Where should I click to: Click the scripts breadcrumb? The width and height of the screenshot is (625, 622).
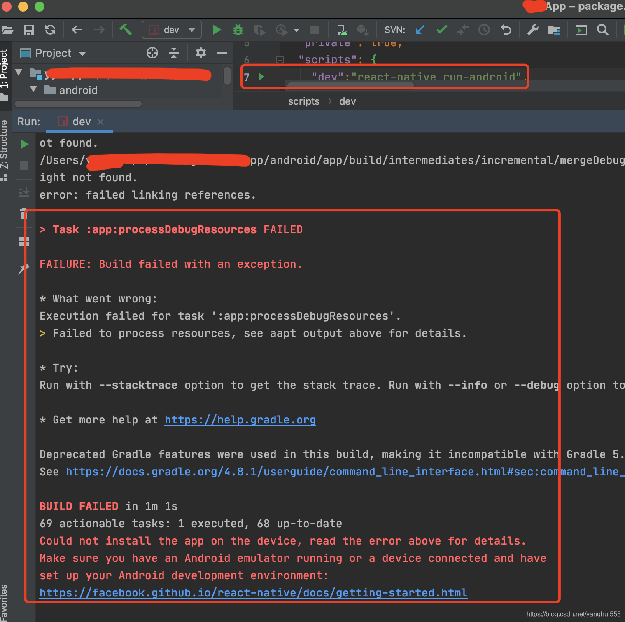pos(304,101)
